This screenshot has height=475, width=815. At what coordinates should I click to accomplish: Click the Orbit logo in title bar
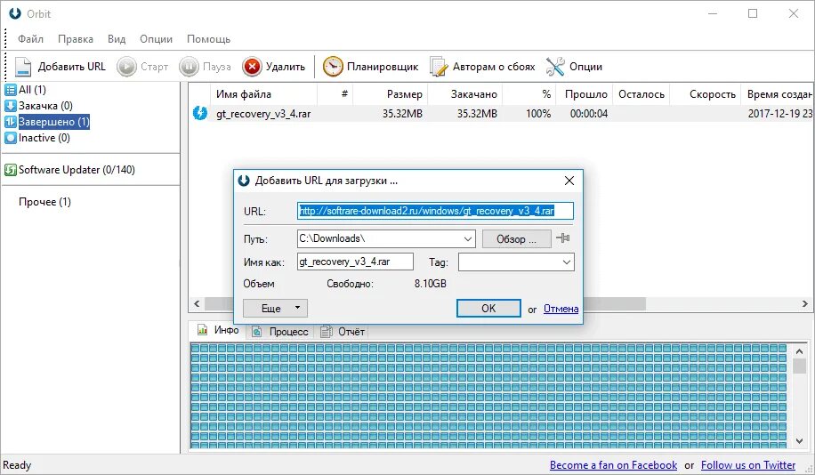(15, 13)
